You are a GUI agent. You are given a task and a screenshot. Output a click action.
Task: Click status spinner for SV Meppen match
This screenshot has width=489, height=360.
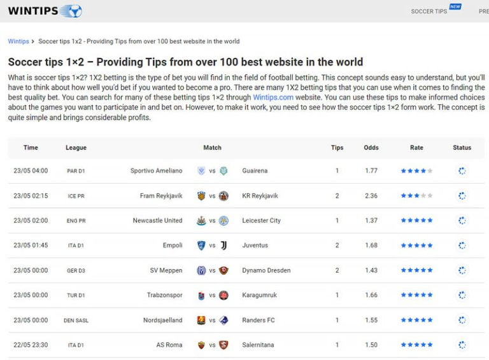(x=462, y=270)
